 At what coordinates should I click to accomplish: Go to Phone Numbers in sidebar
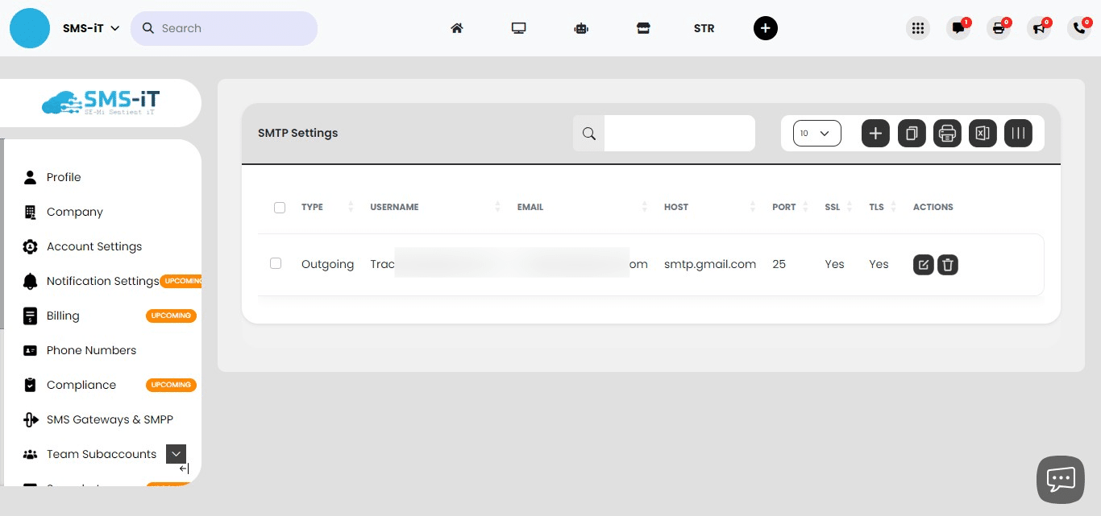91,350
